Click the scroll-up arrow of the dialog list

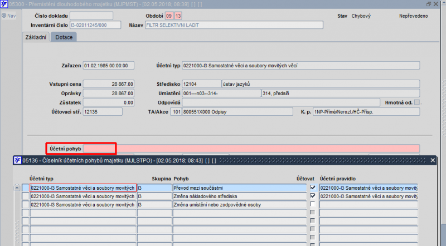17,188
